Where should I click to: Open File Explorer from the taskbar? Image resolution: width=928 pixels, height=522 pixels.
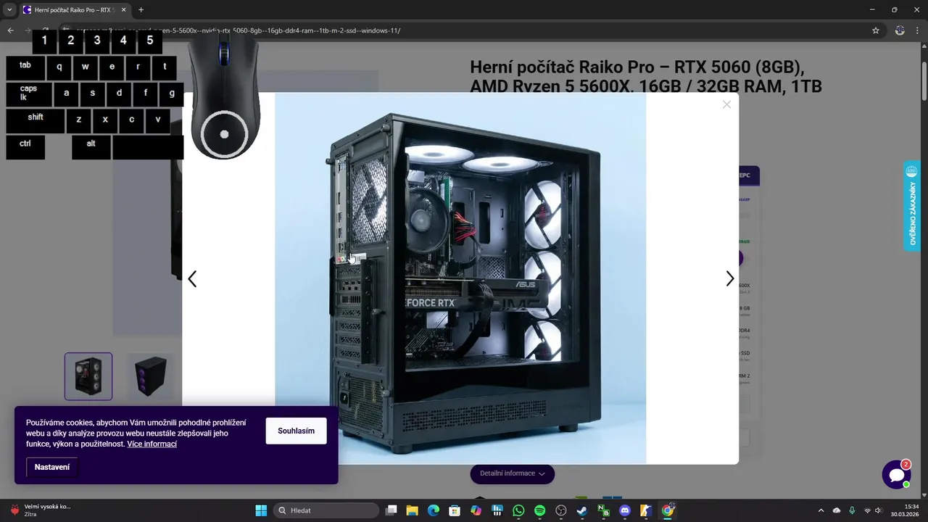(412, 510)
